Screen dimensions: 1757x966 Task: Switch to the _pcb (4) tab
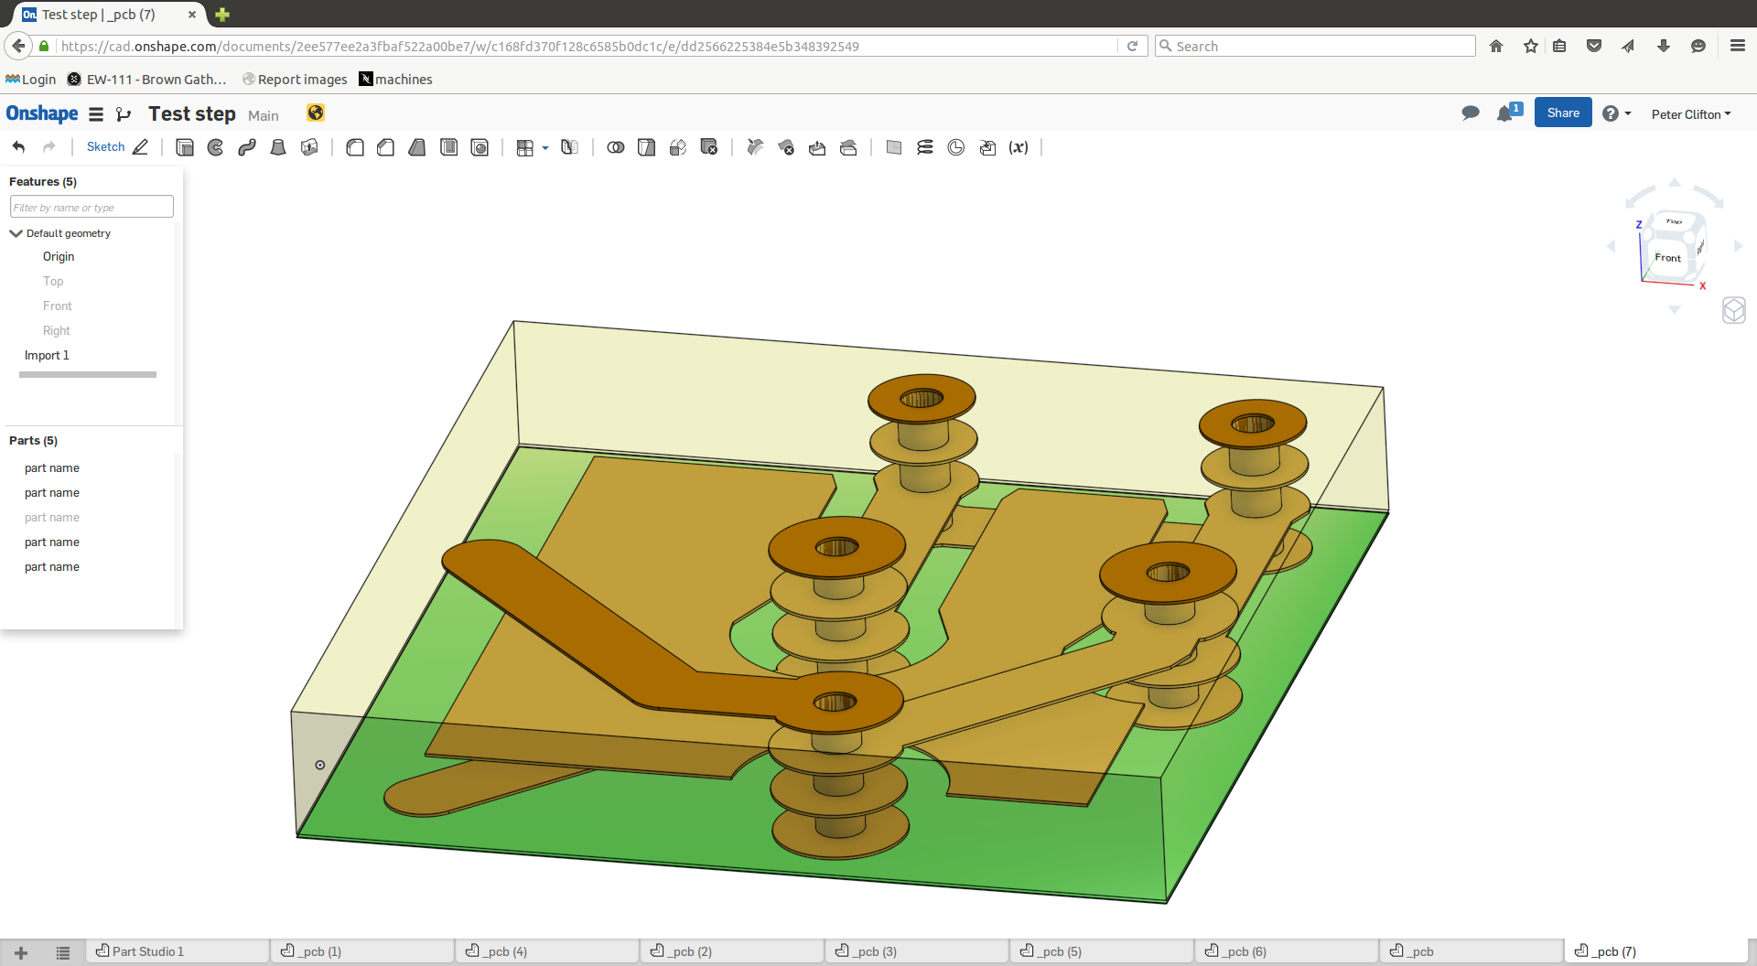pyautogui.click(x=547, y=951)
